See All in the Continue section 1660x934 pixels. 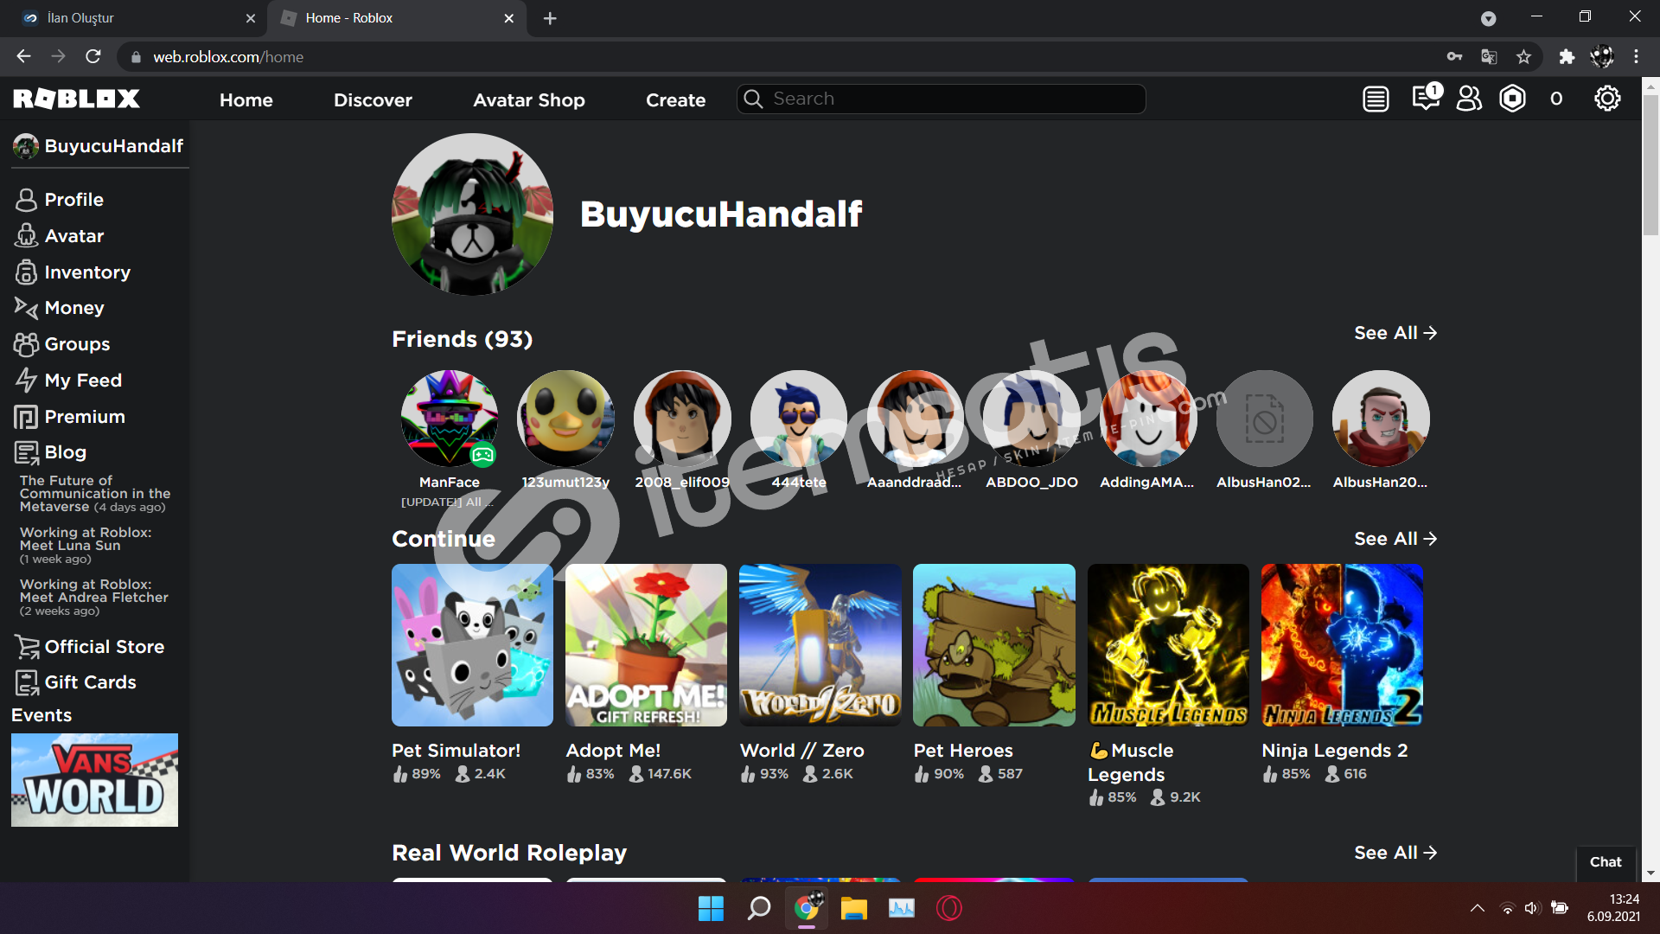pos(1395,539)
